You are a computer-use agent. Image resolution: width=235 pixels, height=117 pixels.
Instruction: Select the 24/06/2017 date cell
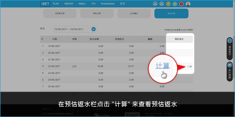pyautogui.click(x=54, y=80)
